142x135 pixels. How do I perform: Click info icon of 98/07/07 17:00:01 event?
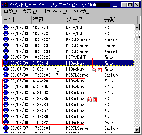pos(6,128)
